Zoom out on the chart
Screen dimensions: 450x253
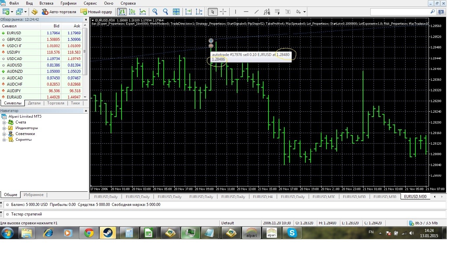[166, 12]
